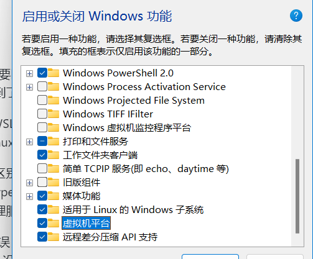The image size is (313, 259).
Task: Click the folder icon for Windows Projected File System
Action: pyautogui.click(x=54, y=100)
